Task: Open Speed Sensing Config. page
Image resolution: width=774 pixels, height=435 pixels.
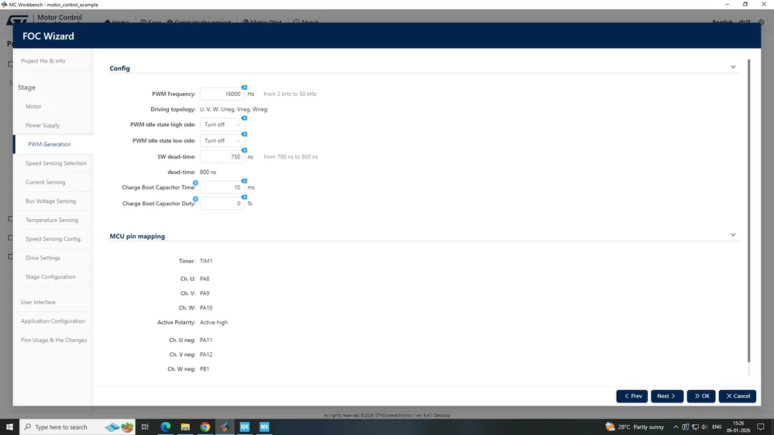Action: click(53, 238)
